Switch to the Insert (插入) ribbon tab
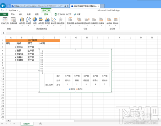Image resolution: width=161 pixels, height=126 pixels. coord(21,14)
